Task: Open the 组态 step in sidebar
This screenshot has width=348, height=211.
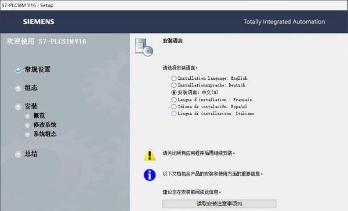Action: 31,88
